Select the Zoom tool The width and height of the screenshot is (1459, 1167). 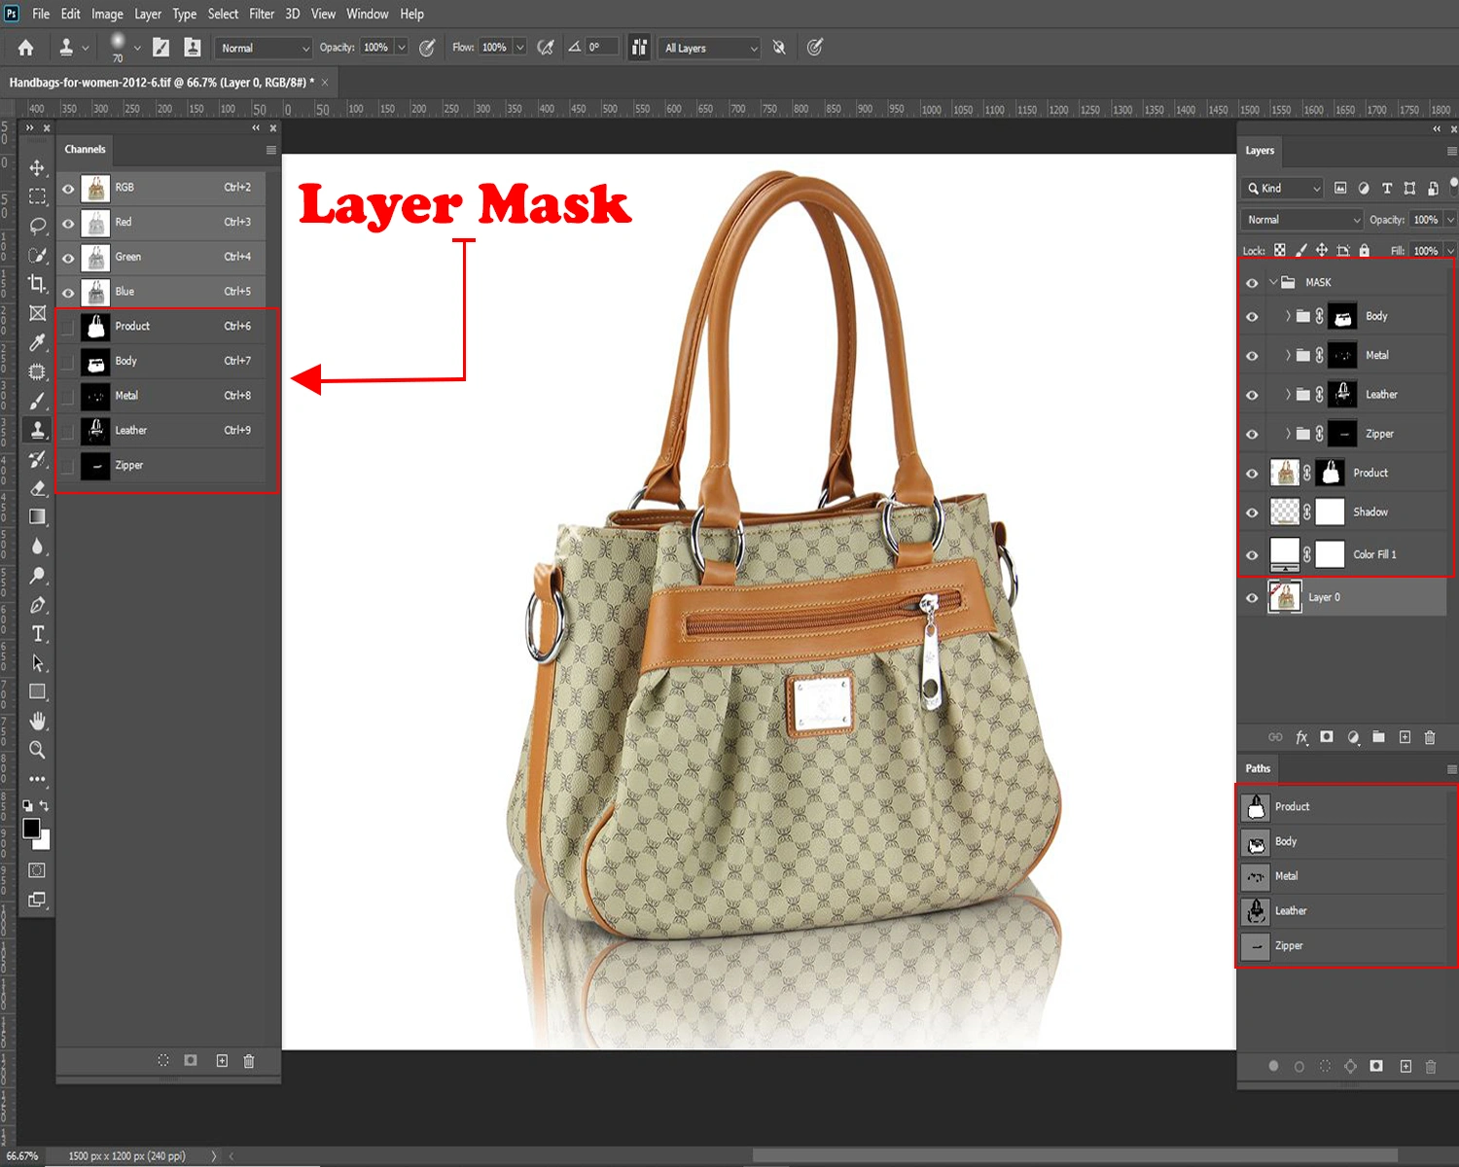[37, 750]
